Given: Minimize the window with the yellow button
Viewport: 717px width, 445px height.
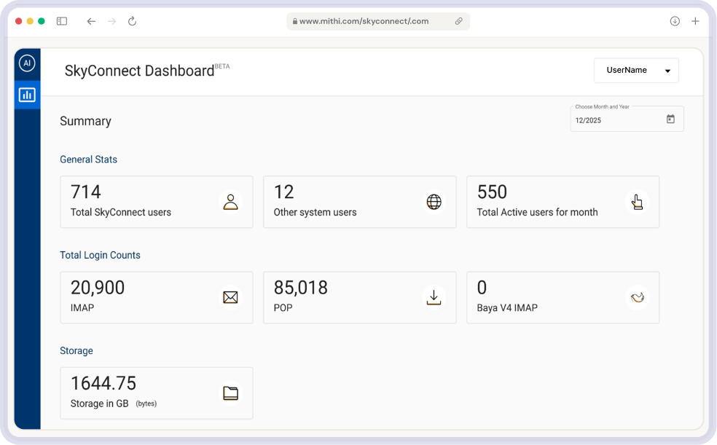Looking at the screenshot, I should pos(30,21).
